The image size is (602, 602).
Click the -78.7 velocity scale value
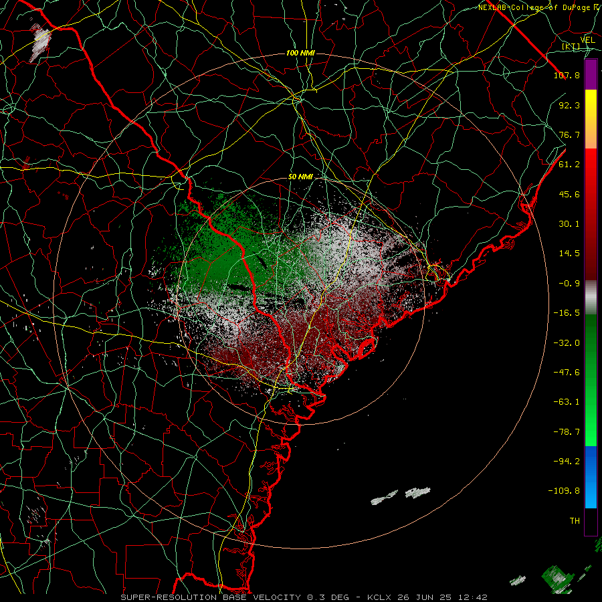point(567,432)
